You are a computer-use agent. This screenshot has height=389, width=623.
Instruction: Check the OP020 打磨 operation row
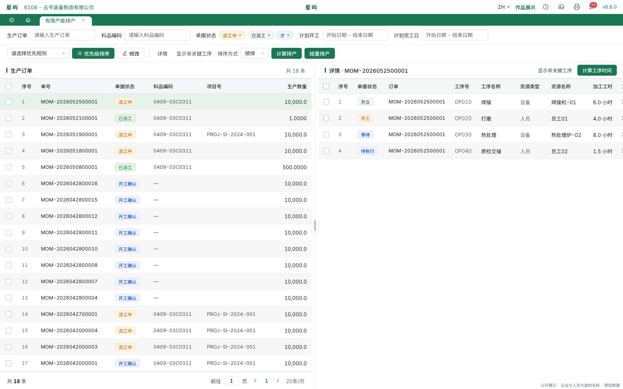[326, 118]
